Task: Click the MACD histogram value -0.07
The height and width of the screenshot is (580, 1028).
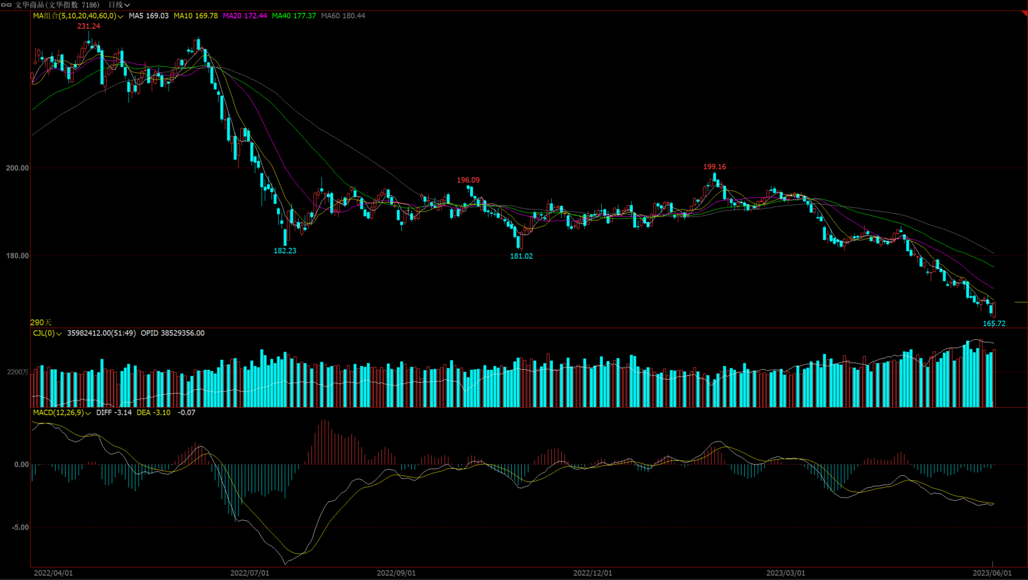Action: (187, 412)
